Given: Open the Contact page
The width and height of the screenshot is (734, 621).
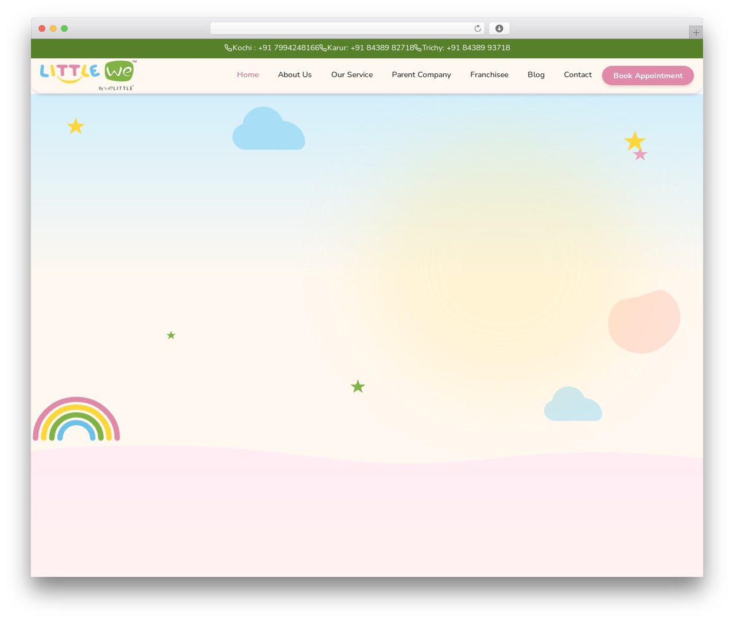Looking at the screenshot, I should [x=577, y=74].
